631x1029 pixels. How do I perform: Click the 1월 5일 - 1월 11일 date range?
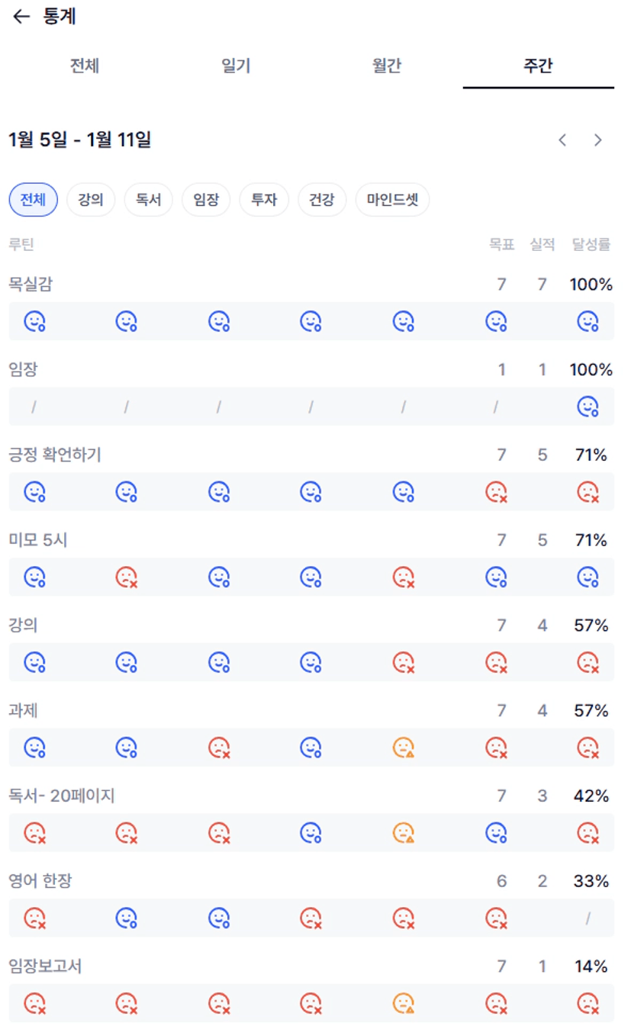(x=80, y=140)
